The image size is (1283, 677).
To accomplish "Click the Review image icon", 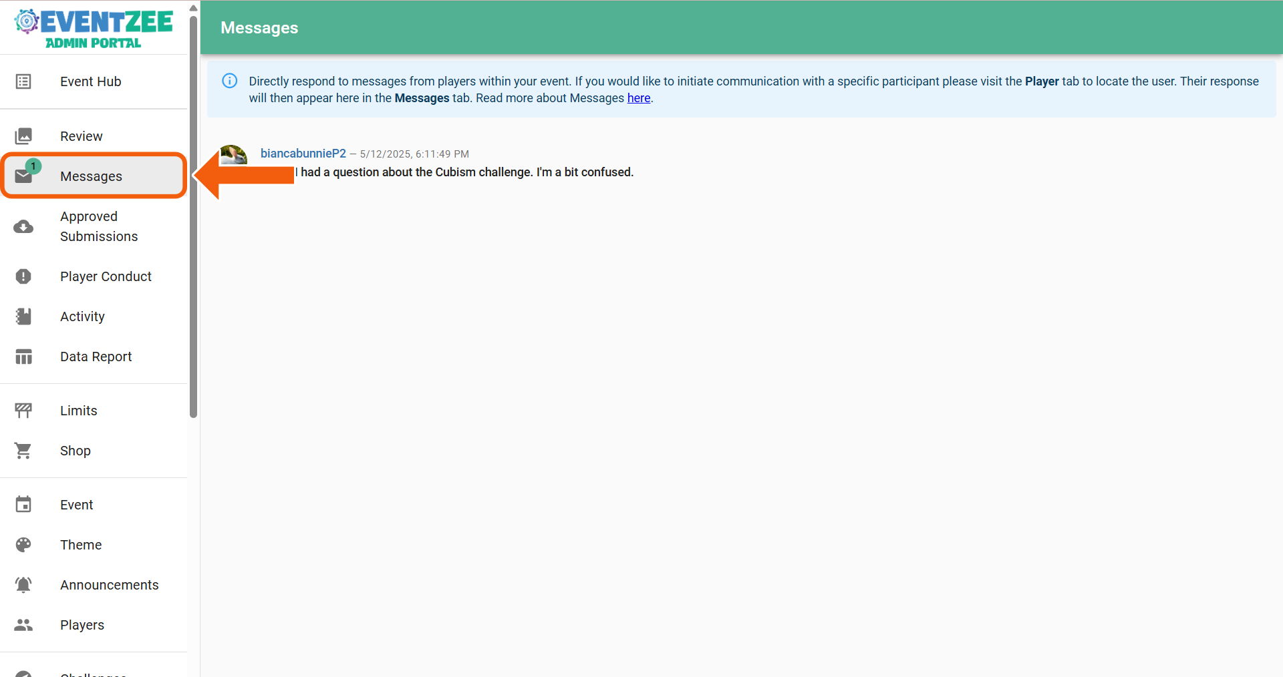I will pyautogui.click(x=23, y=136).
